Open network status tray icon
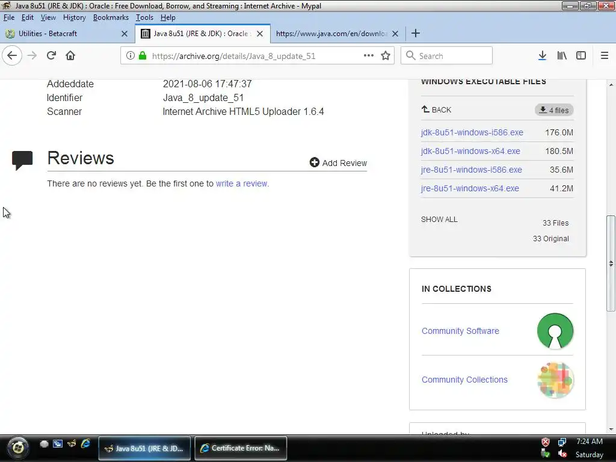The image size is (616, 462). click(562, 442)
